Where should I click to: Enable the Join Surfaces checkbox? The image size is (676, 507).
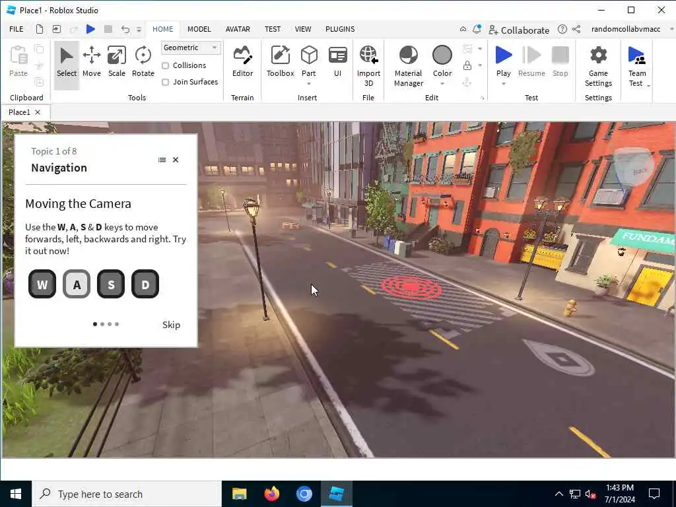[x=165, y=82]
